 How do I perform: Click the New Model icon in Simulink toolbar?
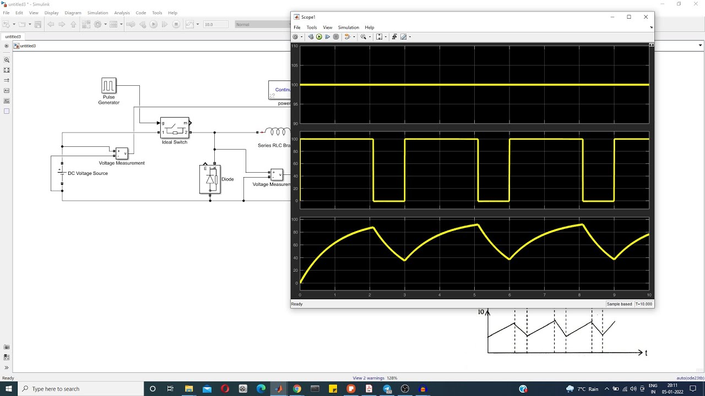click(x=6, y=24)
